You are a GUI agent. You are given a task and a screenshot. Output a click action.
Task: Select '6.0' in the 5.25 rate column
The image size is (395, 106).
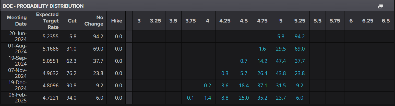click(x=300, y=98)
